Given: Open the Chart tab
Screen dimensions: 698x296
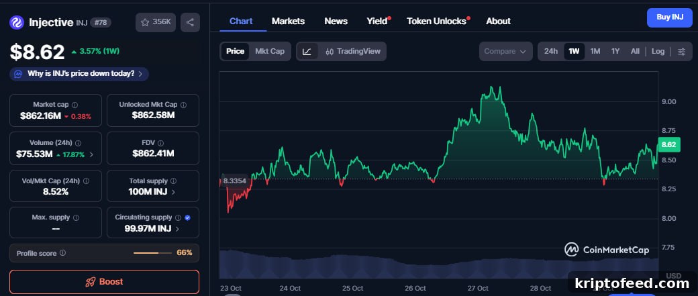Looking at the screenshot, I should coord(241,21).
